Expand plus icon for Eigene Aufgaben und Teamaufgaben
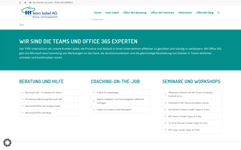 (x=94, y=101)
